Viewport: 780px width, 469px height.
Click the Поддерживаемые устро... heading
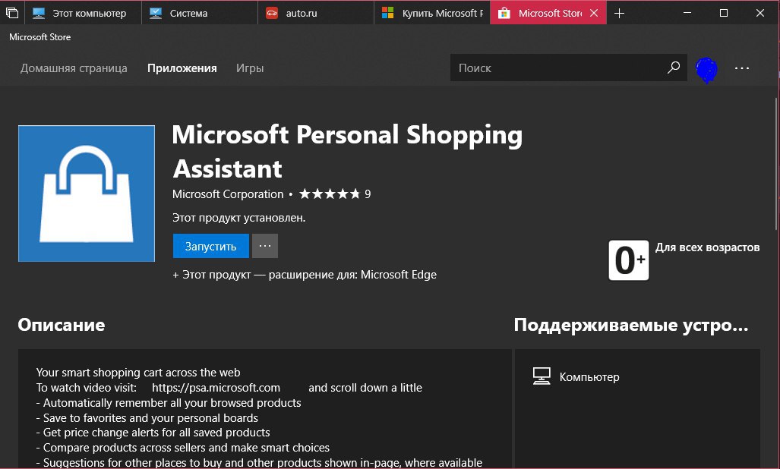click(631, 325)
